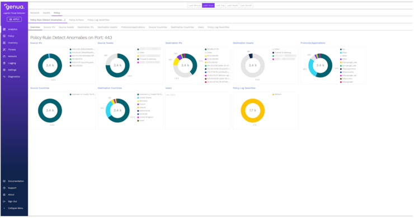Select the top Policy tab
This screenshot has height=218, width=414.
click(x=57, y=13)
